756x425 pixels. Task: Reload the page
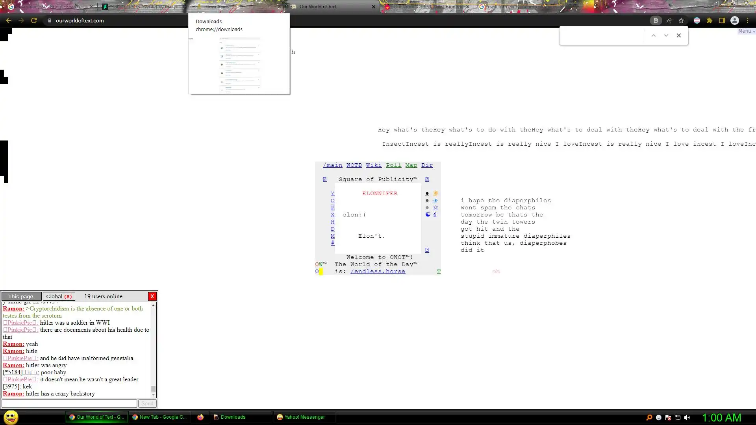coord(34,20)
